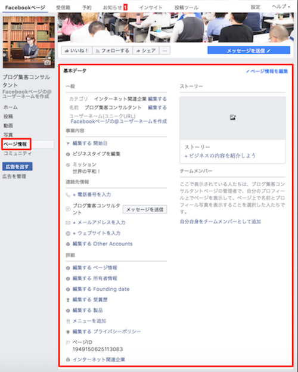Screen dimensions: 298x372
Task: Click + メールアドレスを入力 link
Action: pos(99,222)
